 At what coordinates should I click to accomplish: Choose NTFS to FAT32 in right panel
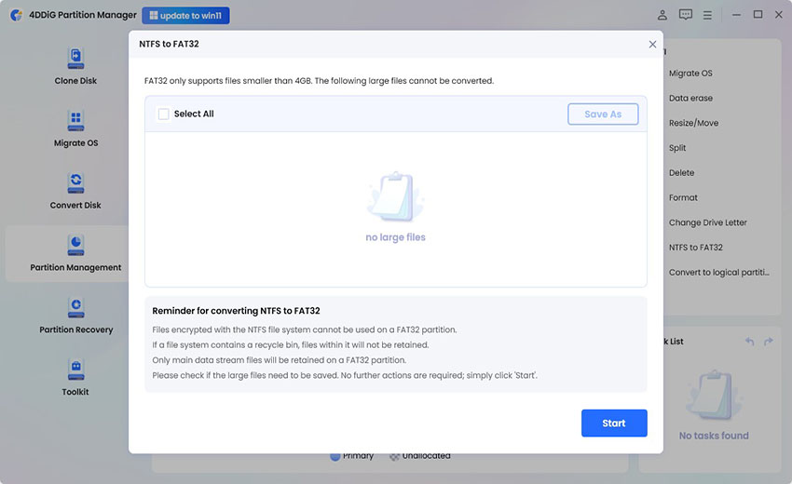(x=695, y=248)
